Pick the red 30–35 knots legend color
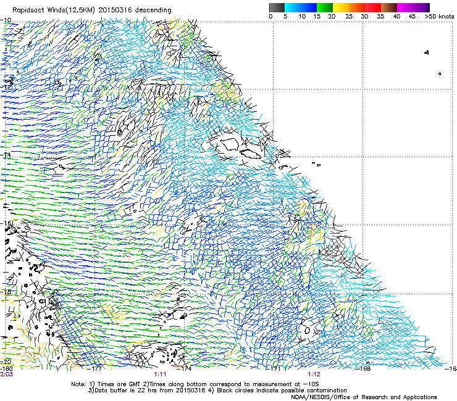The height and width of the screenshot is (401, 457). (x=373, y=7)
